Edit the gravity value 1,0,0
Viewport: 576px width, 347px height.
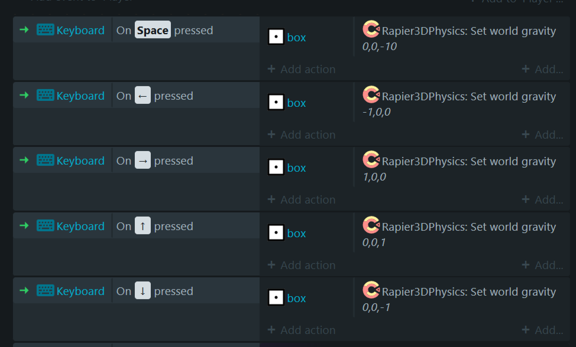click(x=374, y=177)
